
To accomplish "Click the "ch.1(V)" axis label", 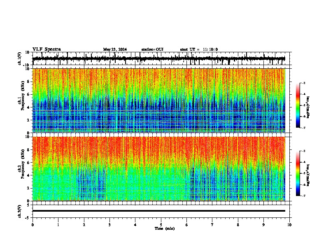I will pyautogui.click(x=20, y=58).
